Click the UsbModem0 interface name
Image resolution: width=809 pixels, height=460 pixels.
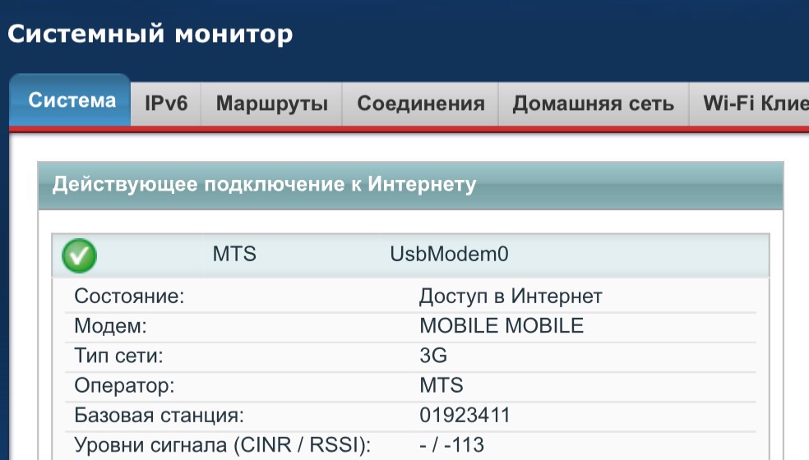[x=449, y=255]
